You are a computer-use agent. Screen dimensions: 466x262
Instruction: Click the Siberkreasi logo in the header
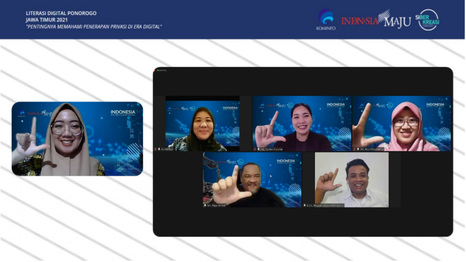click(x=428, y=20)
